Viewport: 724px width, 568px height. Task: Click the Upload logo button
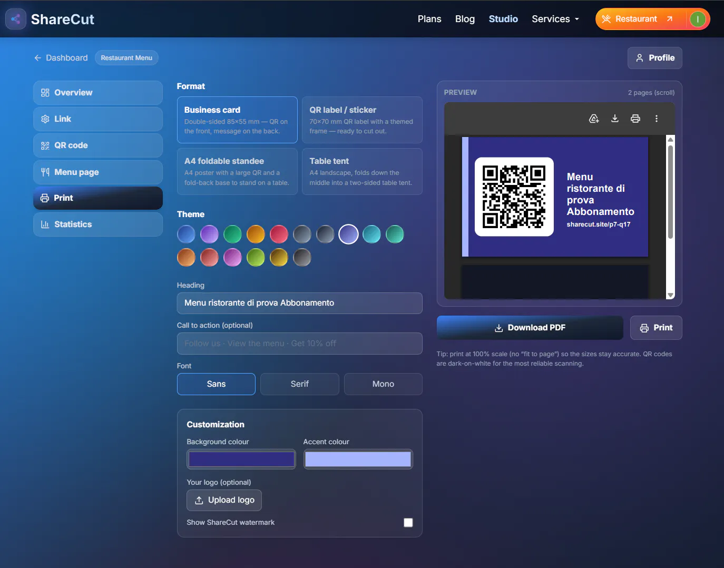point(224,501)
